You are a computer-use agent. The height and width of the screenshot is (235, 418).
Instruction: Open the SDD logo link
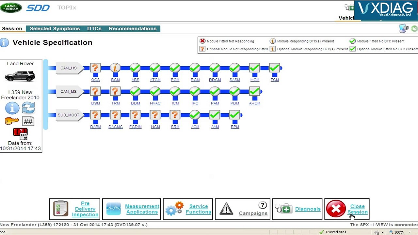pyautogui.click(x=38, y=8)
